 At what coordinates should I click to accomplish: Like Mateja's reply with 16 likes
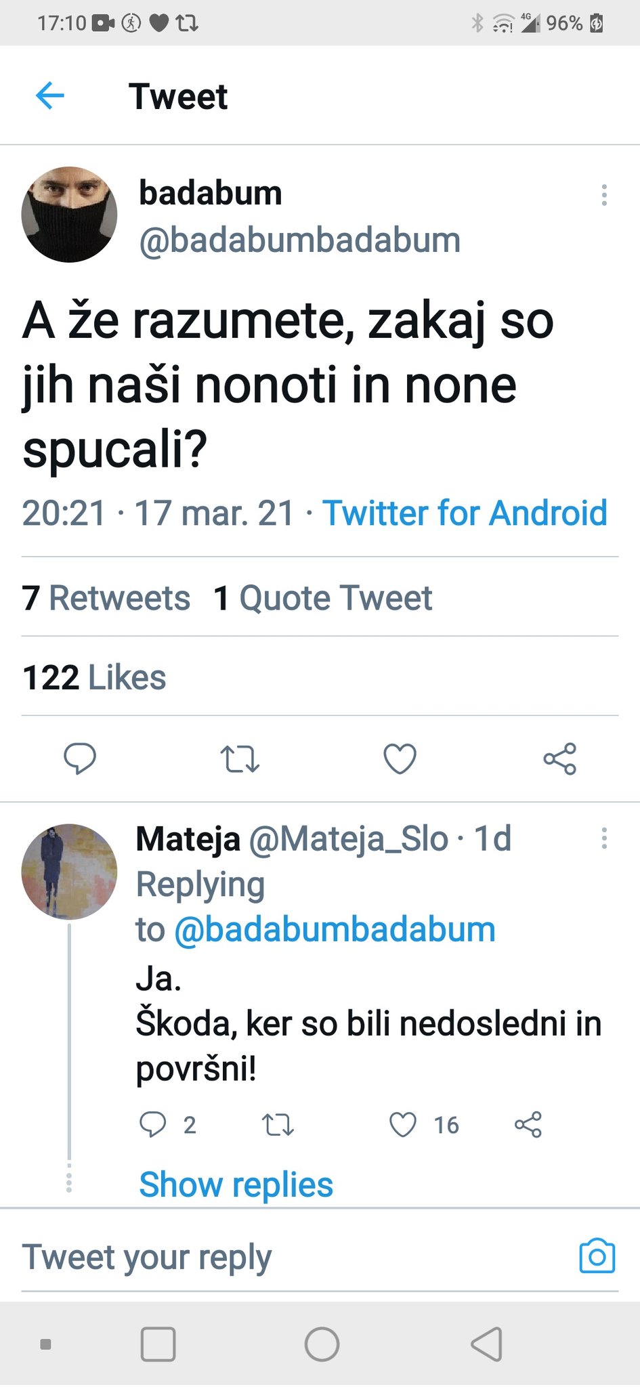[x=403, y=1124]
